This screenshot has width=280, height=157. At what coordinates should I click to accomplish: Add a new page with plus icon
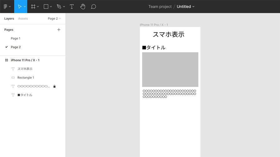pyautogui.click(x=59, y=30)
